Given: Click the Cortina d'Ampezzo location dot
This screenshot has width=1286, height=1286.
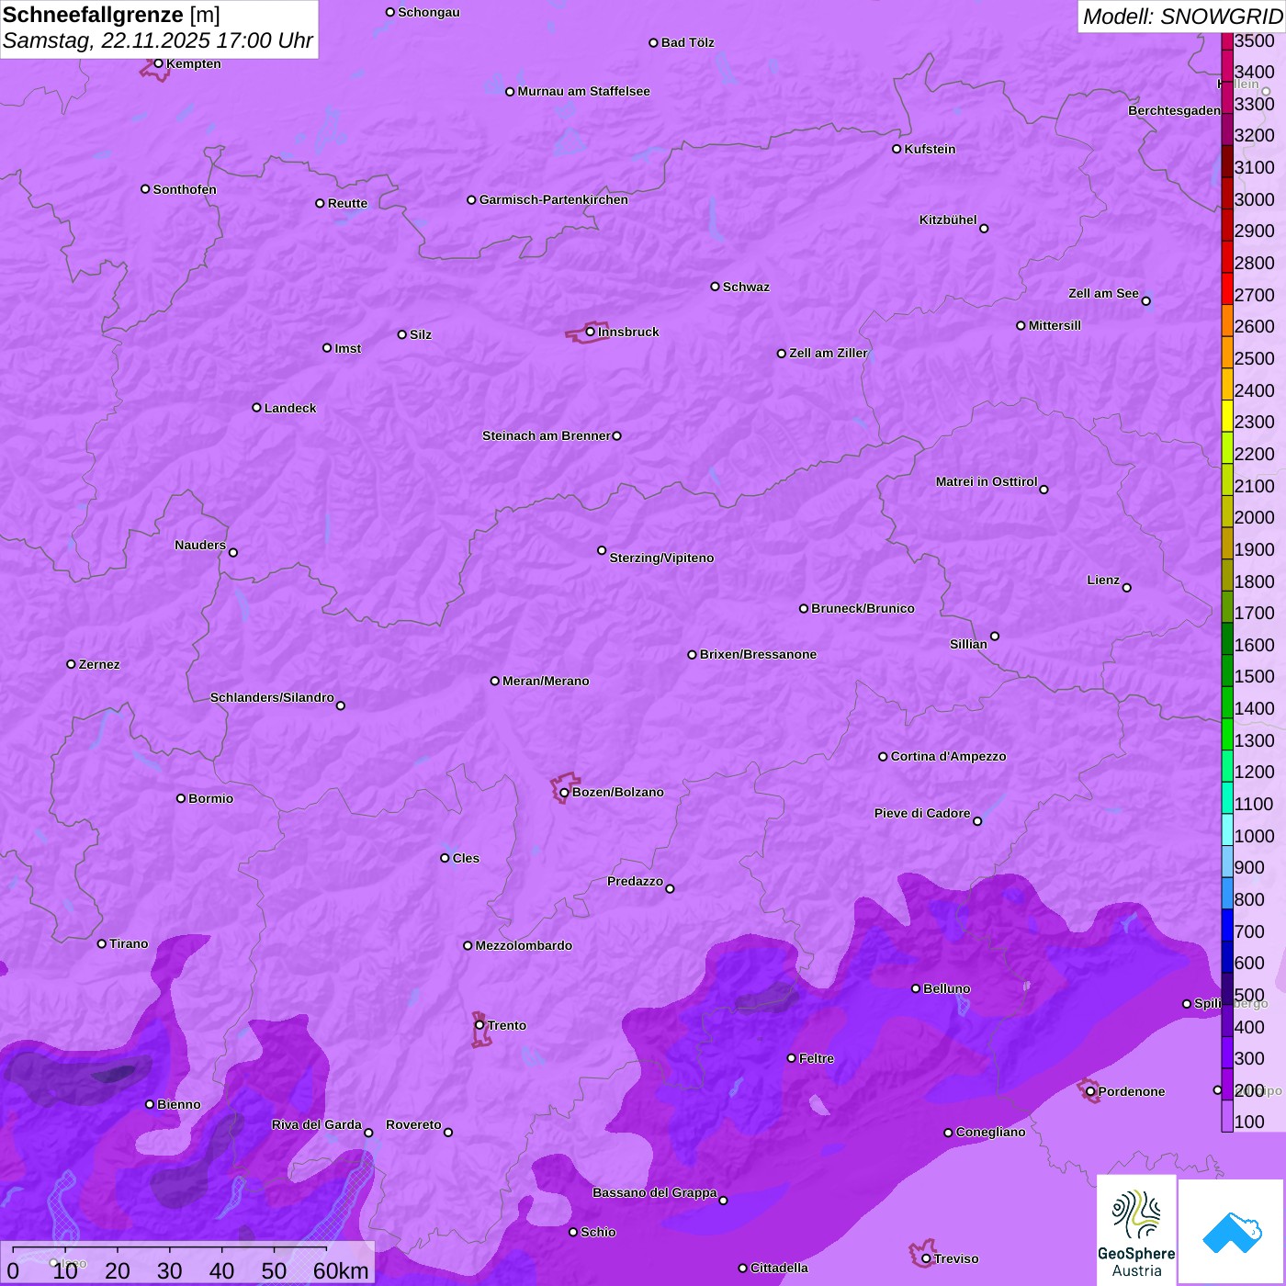Looking at the screenshot, I should 883,757.
